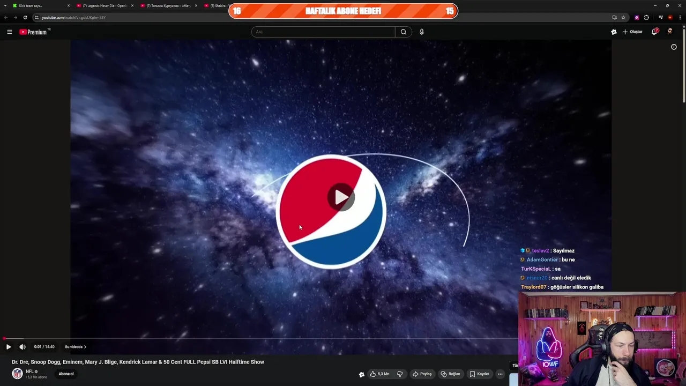Click the 0:01 / 14:40 time display

44,347
